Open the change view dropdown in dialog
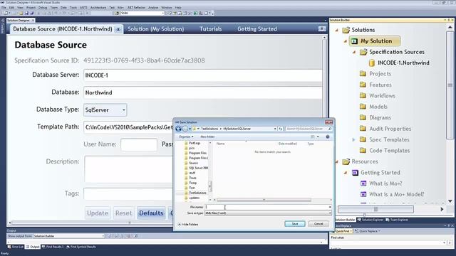This screenshot has height=256, width=456. (x=318, y=137)
